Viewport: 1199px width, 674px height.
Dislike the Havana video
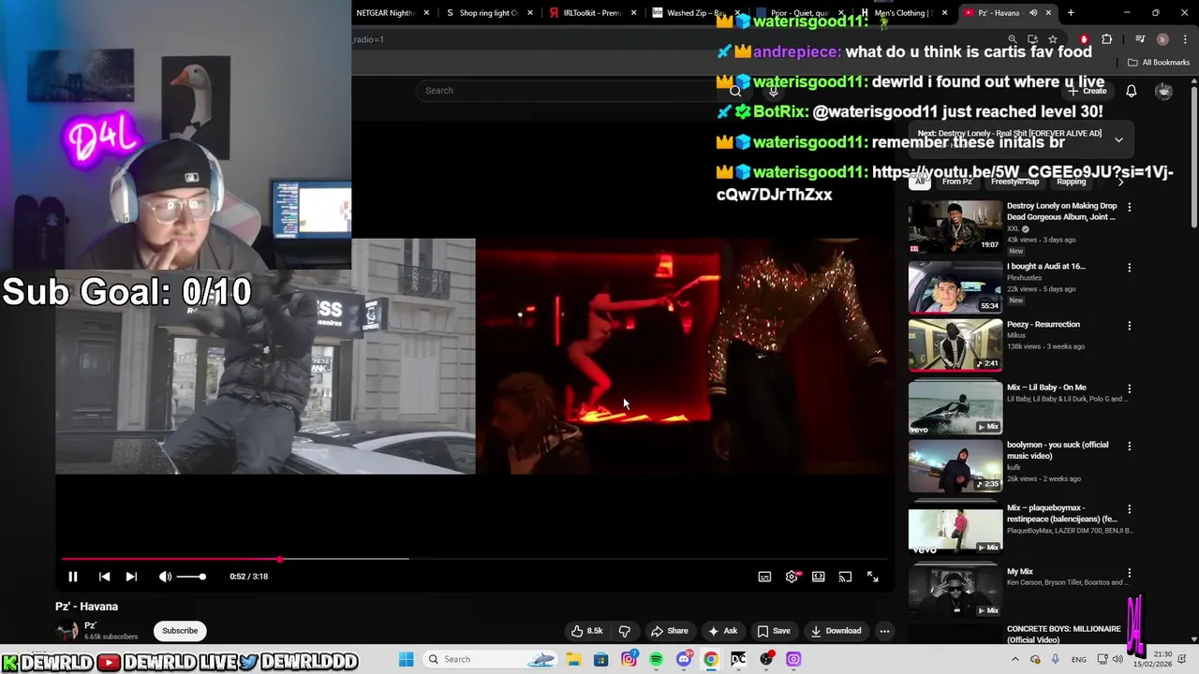click(x=625, y=631)
